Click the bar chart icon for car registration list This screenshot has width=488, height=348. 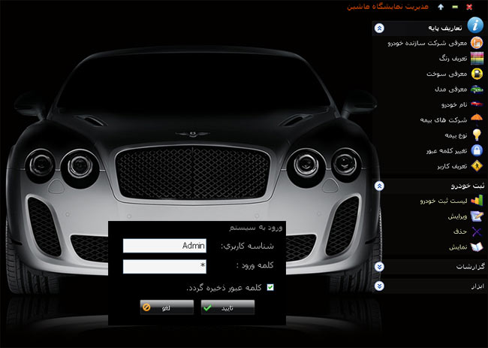coord(477,201)
